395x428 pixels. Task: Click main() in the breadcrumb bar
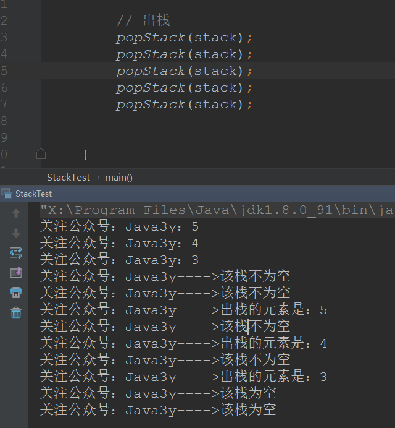point(118,178)
